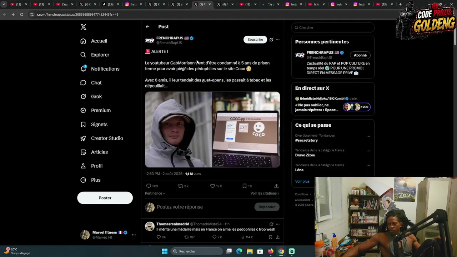
Task: Click the Profil person icon
Action: click(x=83, y=166)
